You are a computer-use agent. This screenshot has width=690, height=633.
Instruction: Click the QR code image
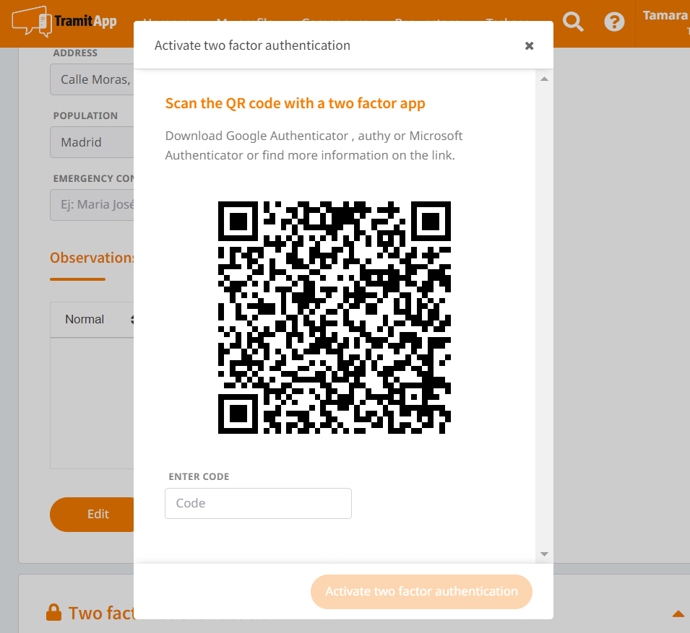(x=335, y=318)
